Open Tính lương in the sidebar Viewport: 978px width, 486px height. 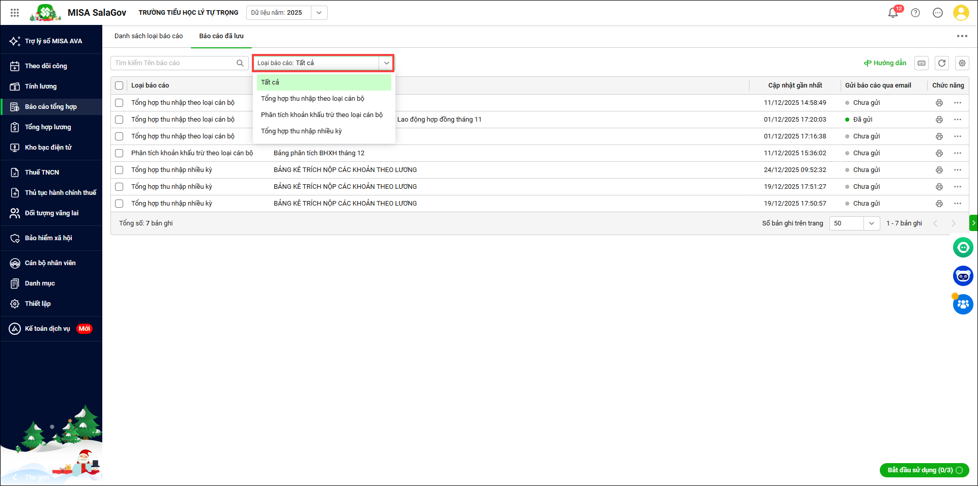click(41, 87)
